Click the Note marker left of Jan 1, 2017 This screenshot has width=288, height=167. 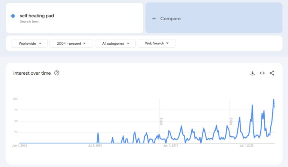[161, 121]
